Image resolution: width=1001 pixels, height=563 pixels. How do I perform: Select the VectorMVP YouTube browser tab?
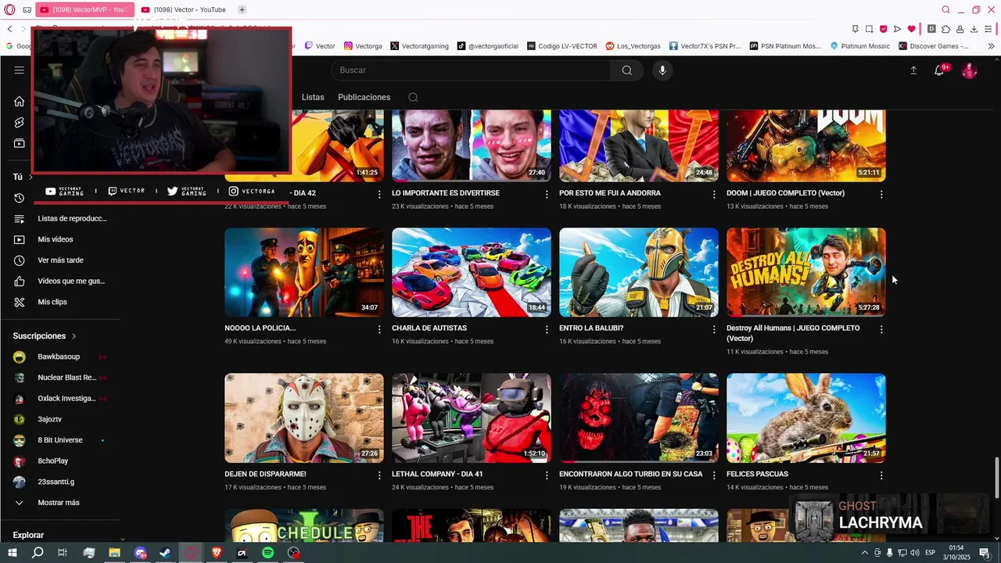click(85, 9)
